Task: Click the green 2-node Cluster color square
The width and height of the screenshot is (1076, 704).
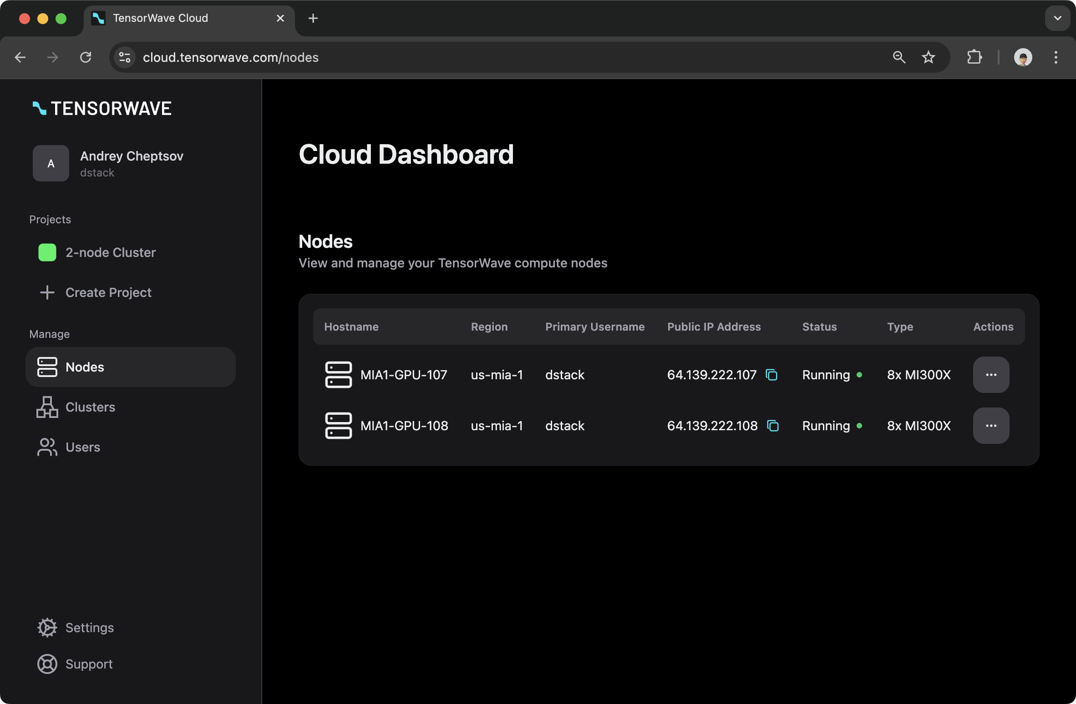Action: pyautogui.click(x=47, y=252)
